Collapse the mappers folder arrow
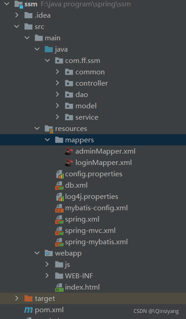The image size is (186, 319). 47,140
